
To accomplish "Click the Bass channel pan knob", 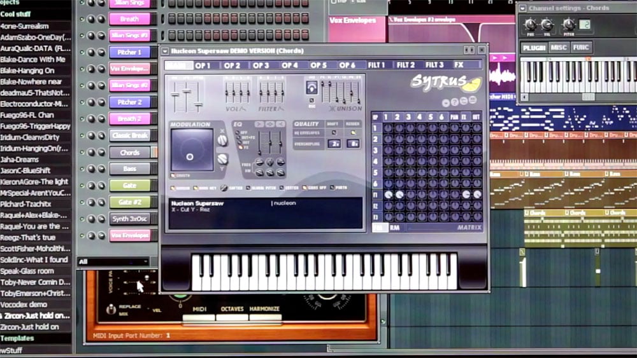I will click(91, 169).
